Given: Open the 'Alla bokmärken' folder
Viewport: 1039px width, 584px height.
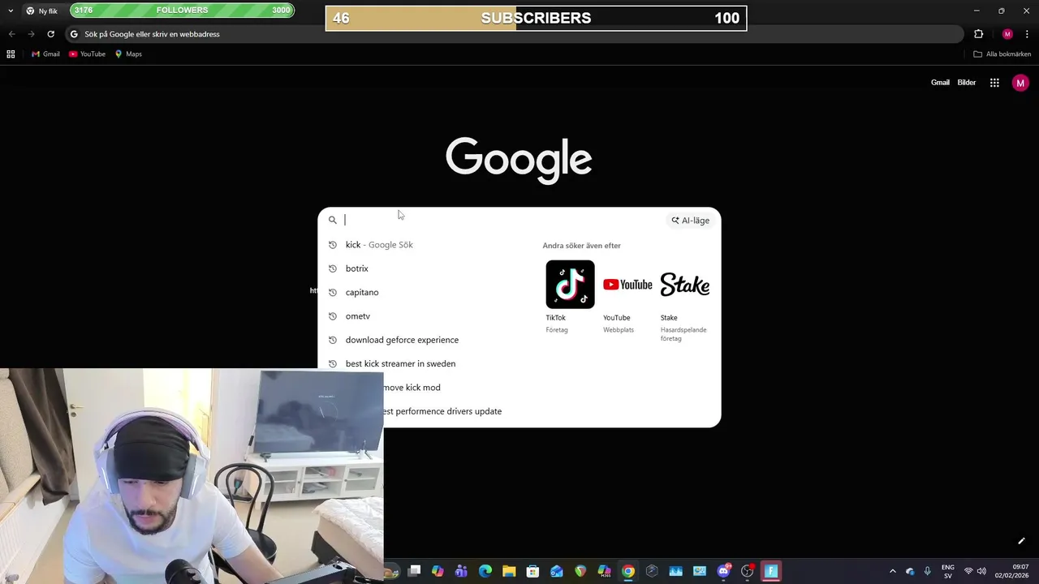Looking at the screenshot, I should [1002, 54].
